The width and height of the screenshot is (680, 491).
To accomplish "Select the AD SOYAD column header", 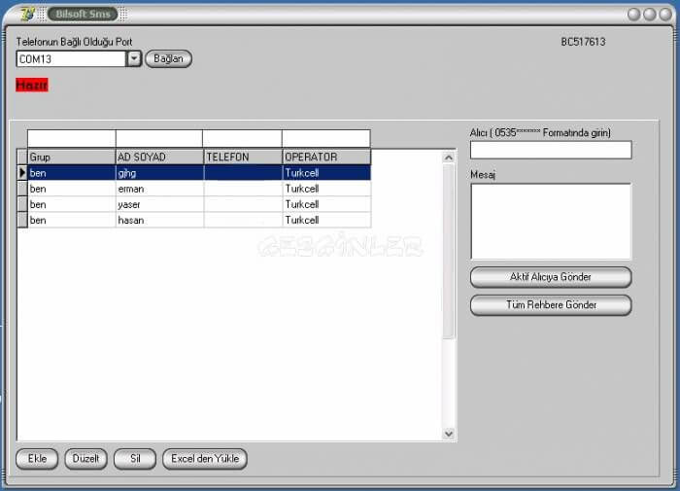I will (158, 157).
